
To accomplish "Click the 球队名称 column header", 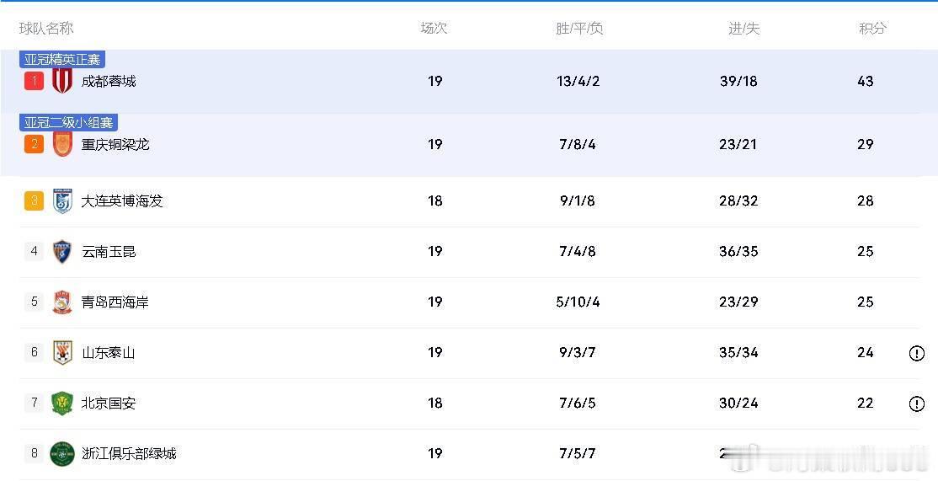I will [x=46, y=28].
